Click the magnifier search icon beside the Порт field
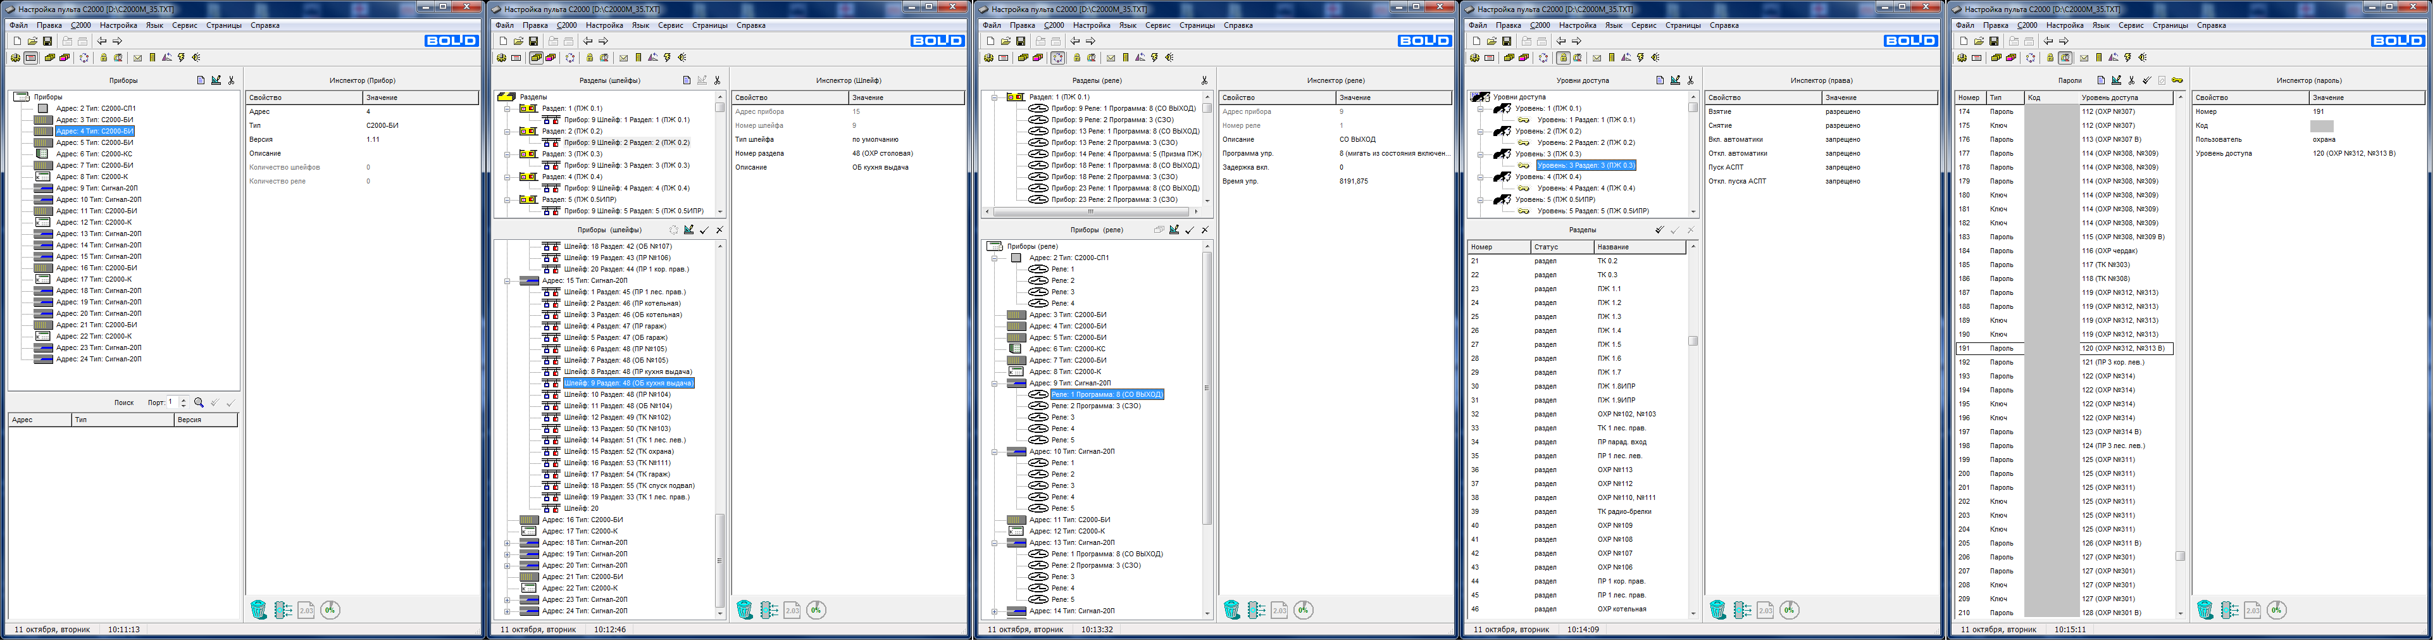 click(199, 403)
